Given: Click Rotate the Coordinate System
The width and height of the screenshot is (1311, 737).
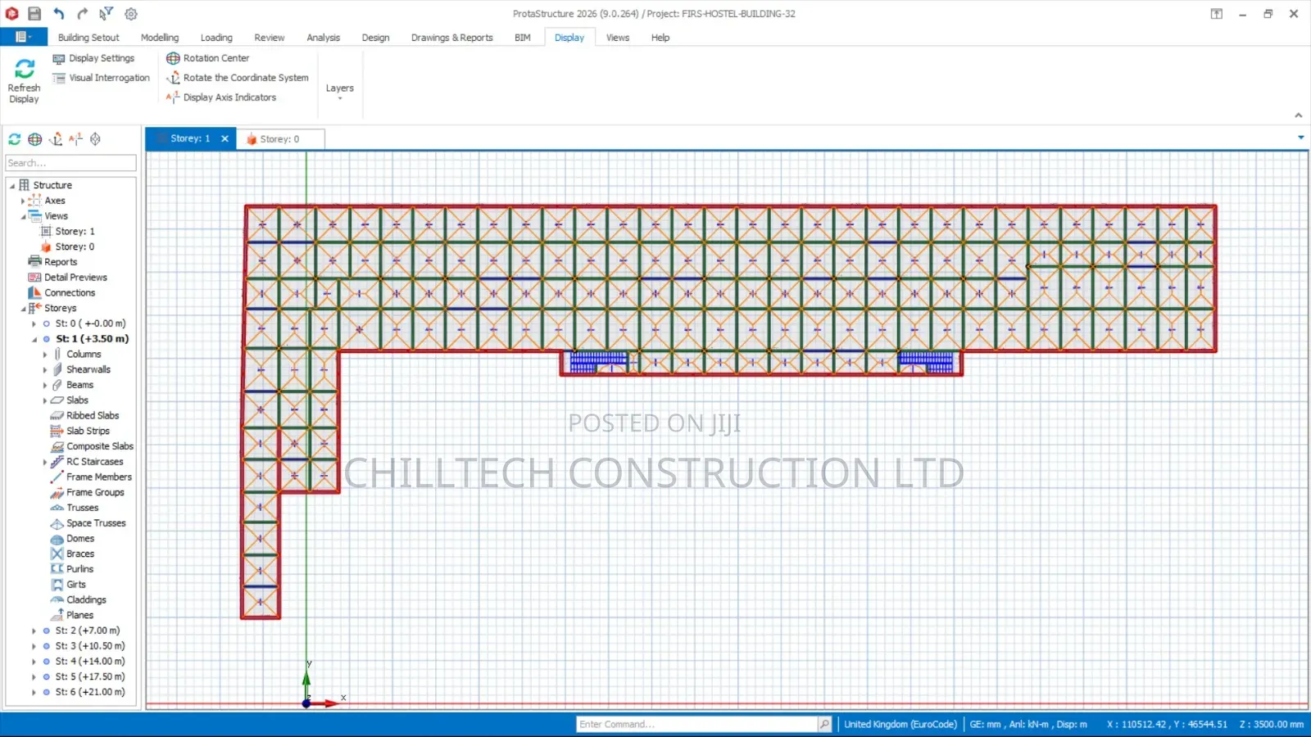Looking at the screenshot, I should coord(238,78).
